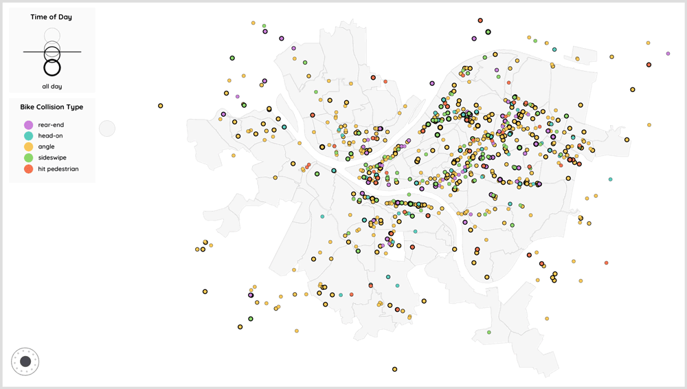Screen dimensions: 687x389
Task: Select the 'hit pedestrian' legend label
Action: click(58, 169)
